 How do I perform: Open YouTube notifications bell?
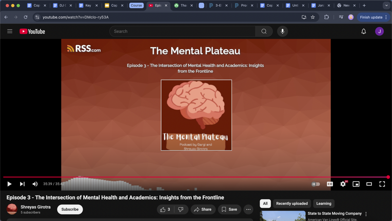point(364,31)
